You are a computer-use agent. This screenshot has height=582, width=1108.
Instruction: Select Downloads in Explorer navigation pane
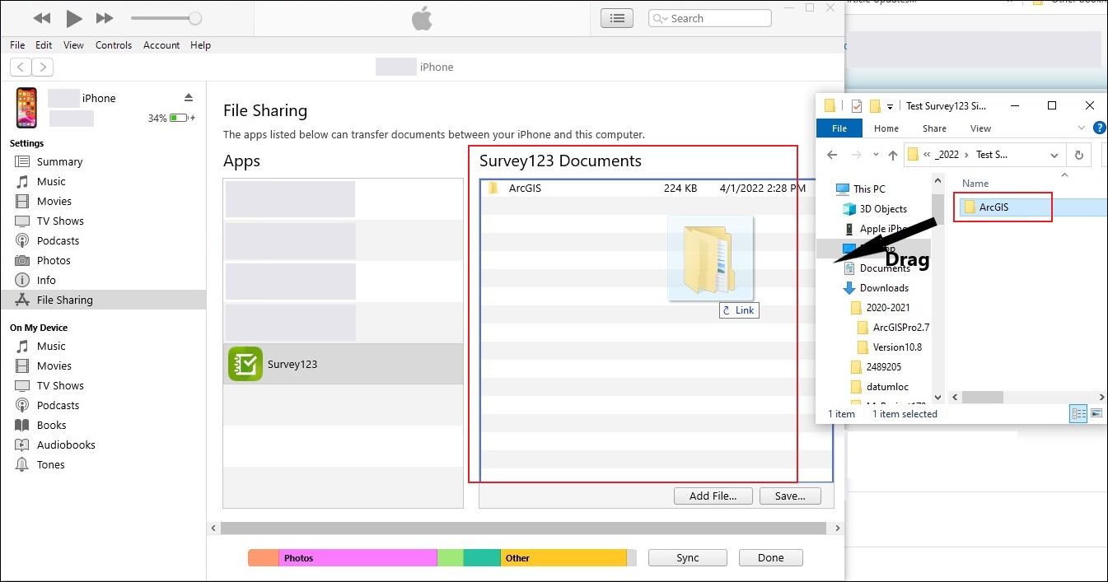[876, 288]
